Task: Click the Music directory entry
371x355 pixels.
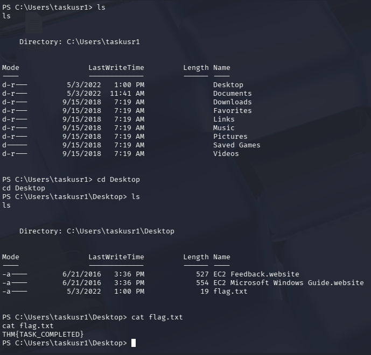Action: point(223,128)
